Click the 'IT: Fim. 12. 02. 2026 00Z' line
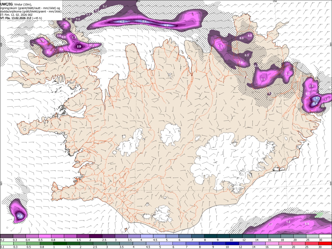 pyautogui.click(x=16, y=15)
